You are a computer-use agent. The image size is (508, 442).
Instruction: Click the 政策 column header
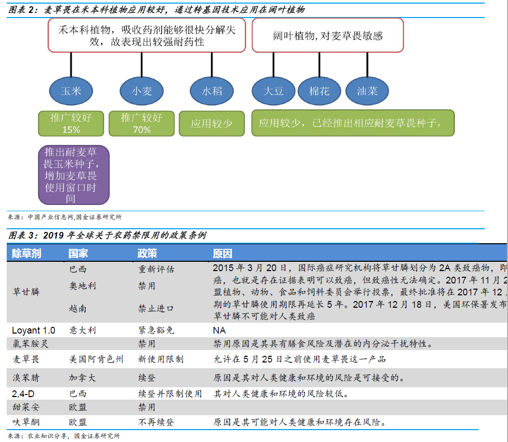click(x=148, y=254)
